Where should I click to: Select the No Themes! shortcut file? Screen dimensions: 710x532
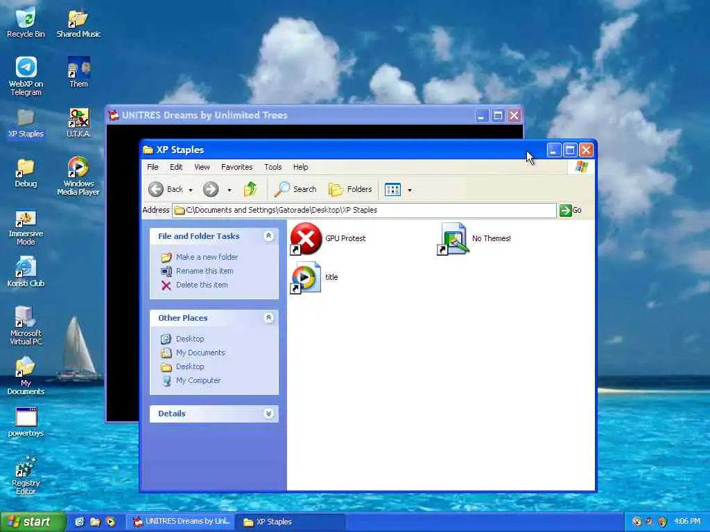pos(474,238)
